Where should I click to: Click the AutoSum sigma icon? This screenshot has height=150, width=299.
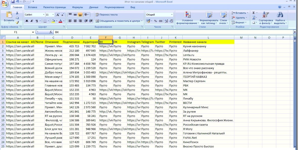[254, 13]
